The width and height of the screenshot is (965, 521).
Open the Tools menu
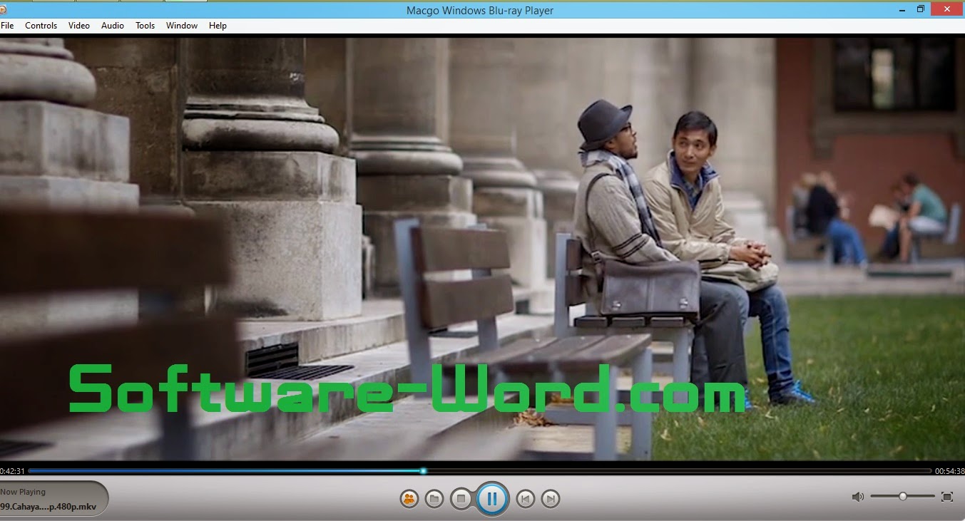[x=145, y=26]
